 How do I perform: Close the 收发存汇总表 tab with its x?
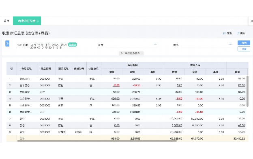tap(38, 21)
